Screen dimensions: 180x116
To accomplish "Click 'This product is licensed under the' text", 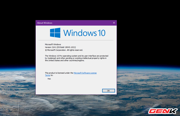I will click(59, 73).
